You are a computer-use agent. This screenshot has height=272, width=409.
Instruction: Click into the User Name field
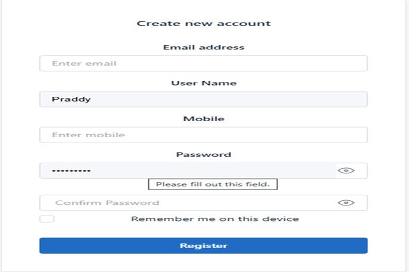coord(203,99)
